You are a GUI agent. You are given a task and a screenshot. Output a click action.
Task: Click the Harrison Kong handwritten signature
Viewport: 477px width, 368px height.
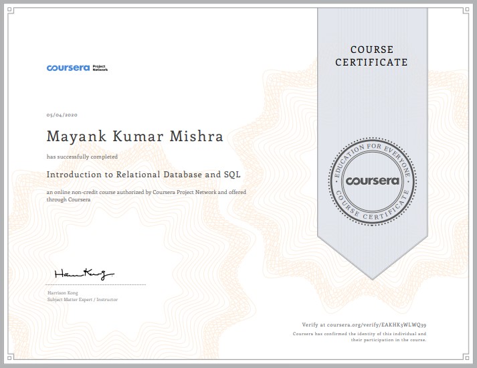click(84, 274)
